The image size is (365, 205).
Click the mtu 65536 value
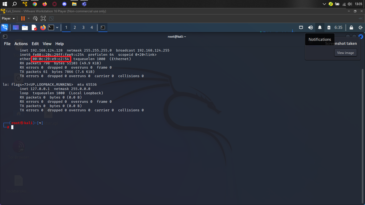(87, 85)
